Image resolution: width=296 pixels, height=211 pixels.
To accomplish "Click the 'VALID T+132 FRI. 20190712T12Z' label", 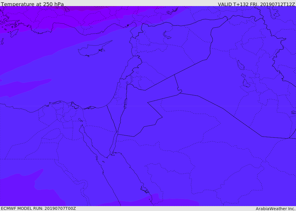I will point(256,4).
